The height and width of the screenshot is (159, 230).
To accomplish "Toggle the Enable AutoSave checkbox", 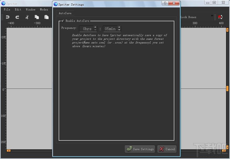I will (63, 21).
